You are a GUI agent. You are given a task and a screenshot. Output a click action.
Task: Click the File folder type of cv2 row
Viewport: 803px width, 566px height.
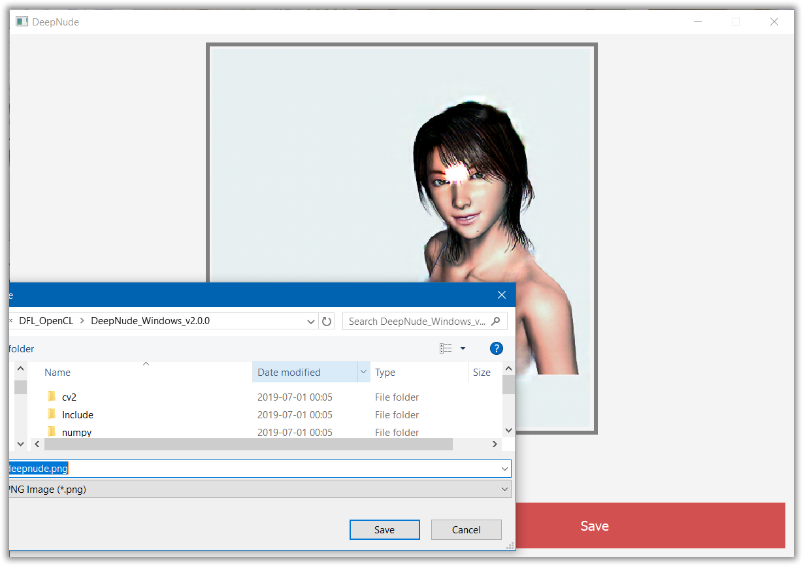click(397, 397)
